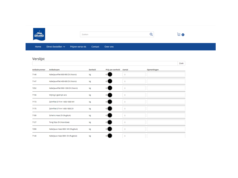Click article number 7252
Viewport: 238px width, 178px height.
(34, 88)
